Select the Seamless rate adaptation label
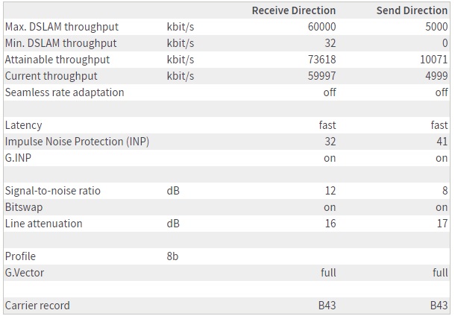This screenshot has width=455, height=316. pyautogui.click(x=64, y=92)
